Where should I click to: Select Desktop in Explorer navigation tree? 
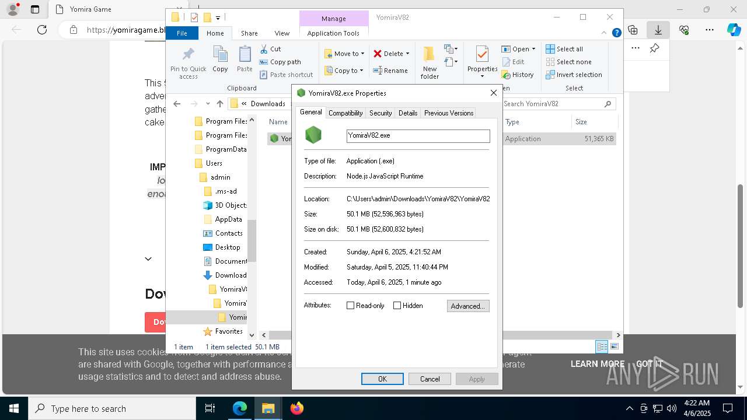(228, 247)
